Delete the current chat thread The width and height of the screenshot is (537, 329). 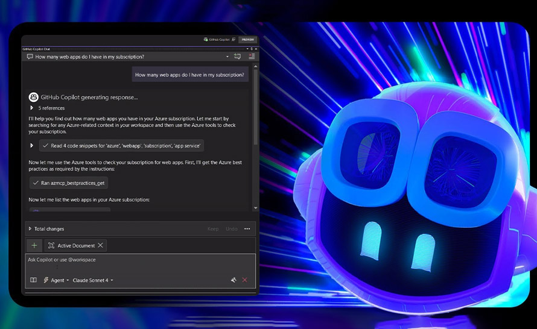pyautogui.click(x=252, y=57)
